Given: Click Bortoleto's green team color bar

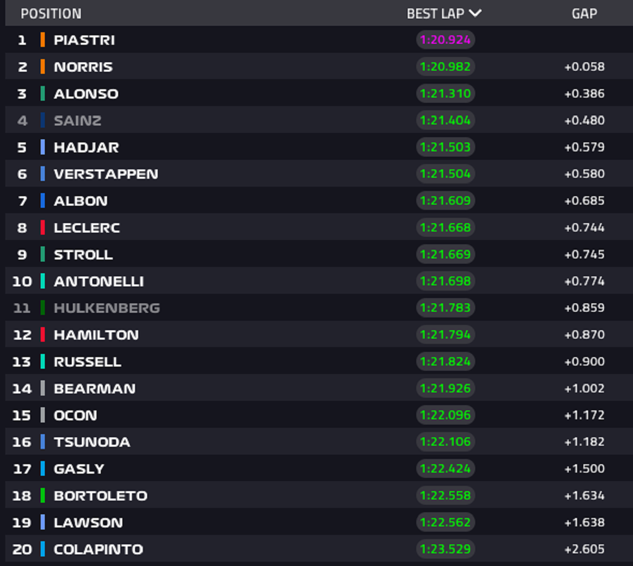Looking at the screenshot, I should pyautogui.click(x=43, y=496).
